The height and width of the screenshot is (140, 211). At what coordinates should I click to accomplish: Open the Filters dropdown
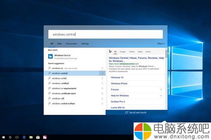click(161, 43)
